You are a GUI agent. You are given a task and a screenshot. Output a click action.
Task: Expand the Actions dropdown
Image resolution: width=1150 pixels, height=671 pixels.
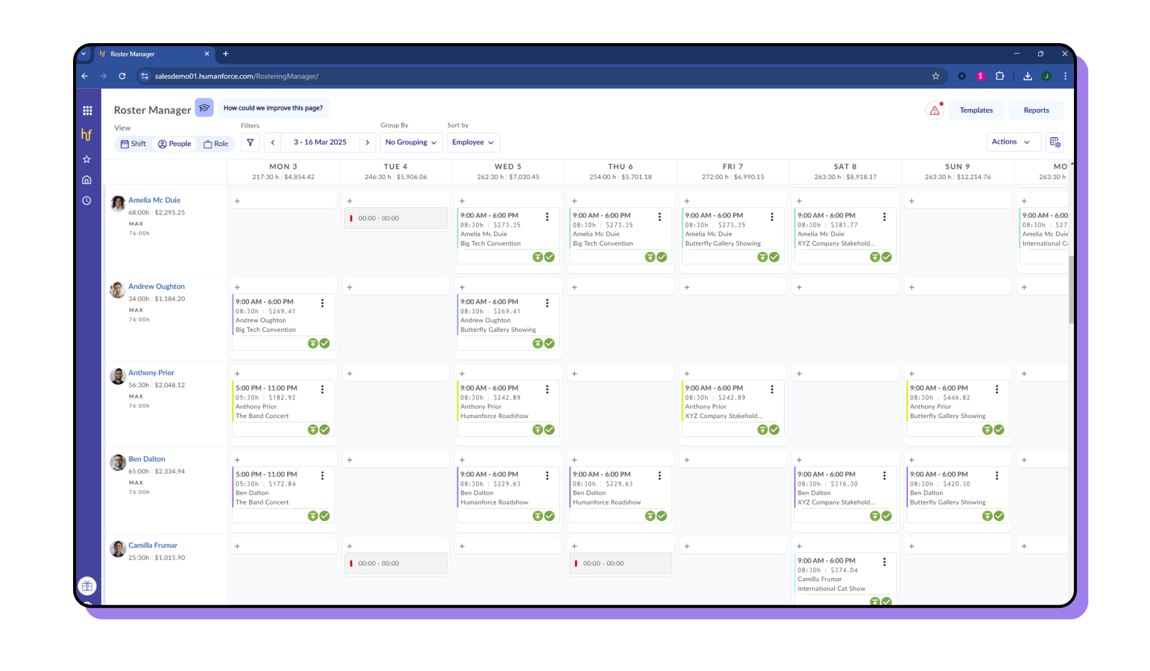pyautogui.click(x=1012, y=141)
